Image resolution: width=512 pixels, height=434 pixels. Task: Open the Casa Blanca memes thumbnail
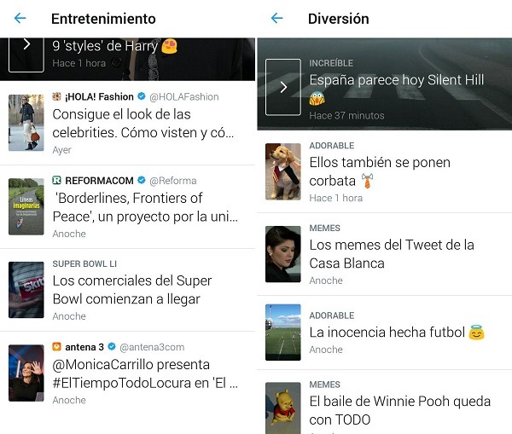pyautogui.click(x=283, y=254)
